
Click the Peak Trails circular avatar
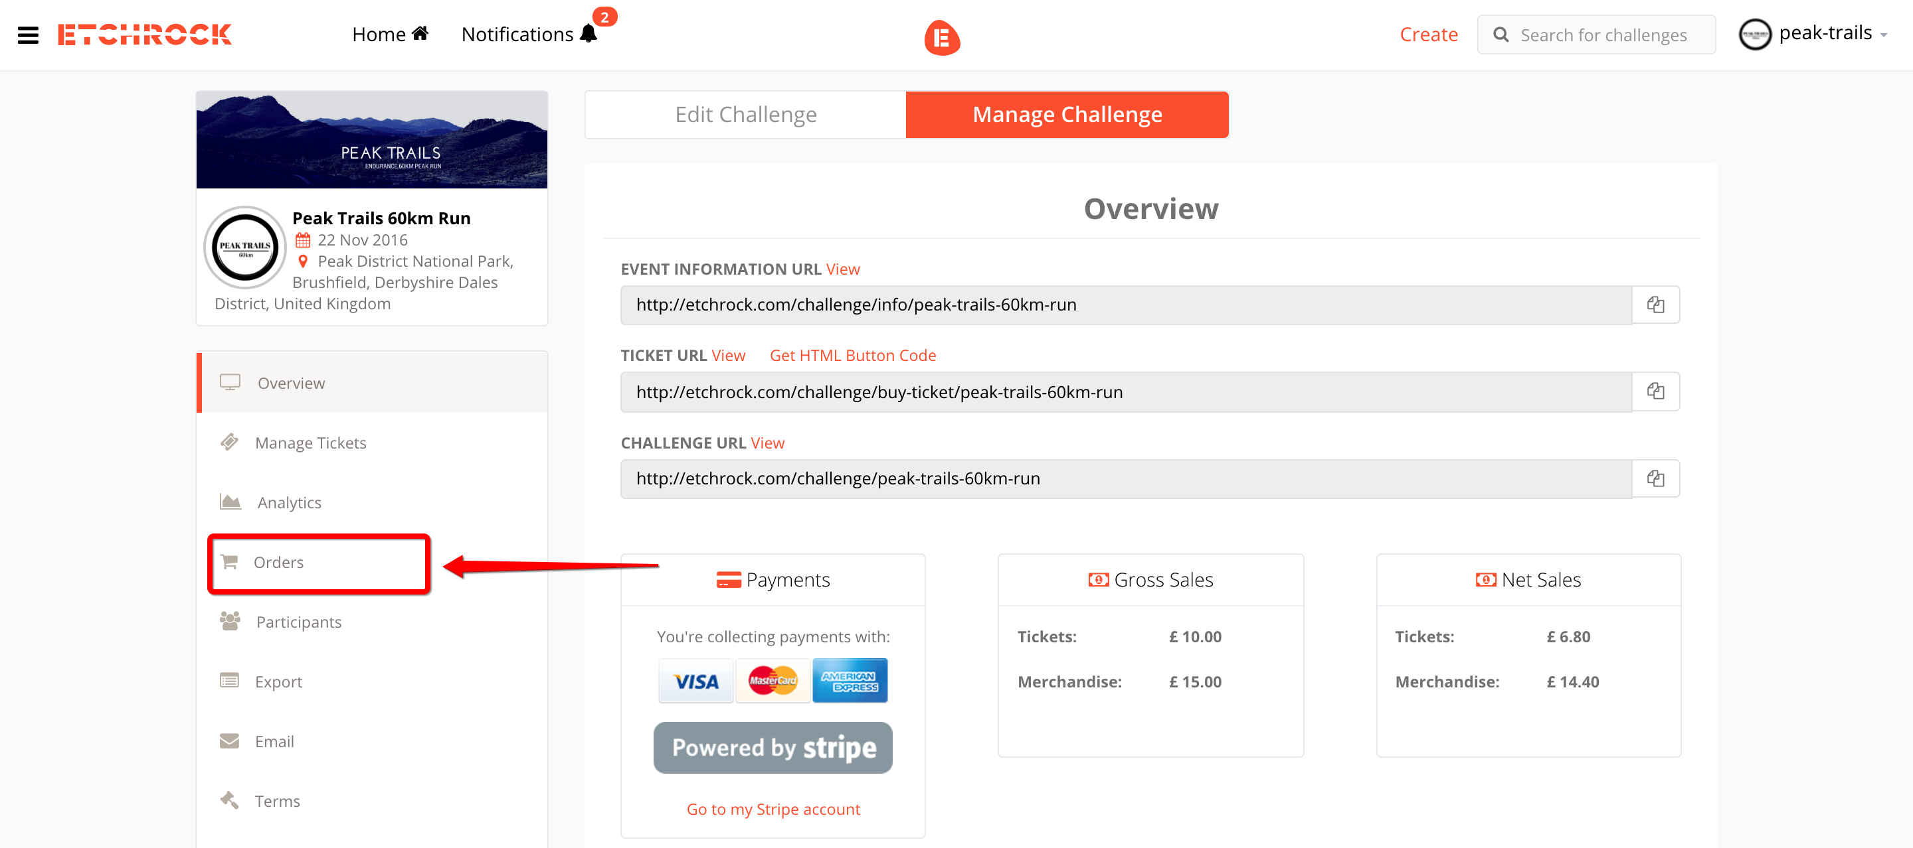click(245, 247)
